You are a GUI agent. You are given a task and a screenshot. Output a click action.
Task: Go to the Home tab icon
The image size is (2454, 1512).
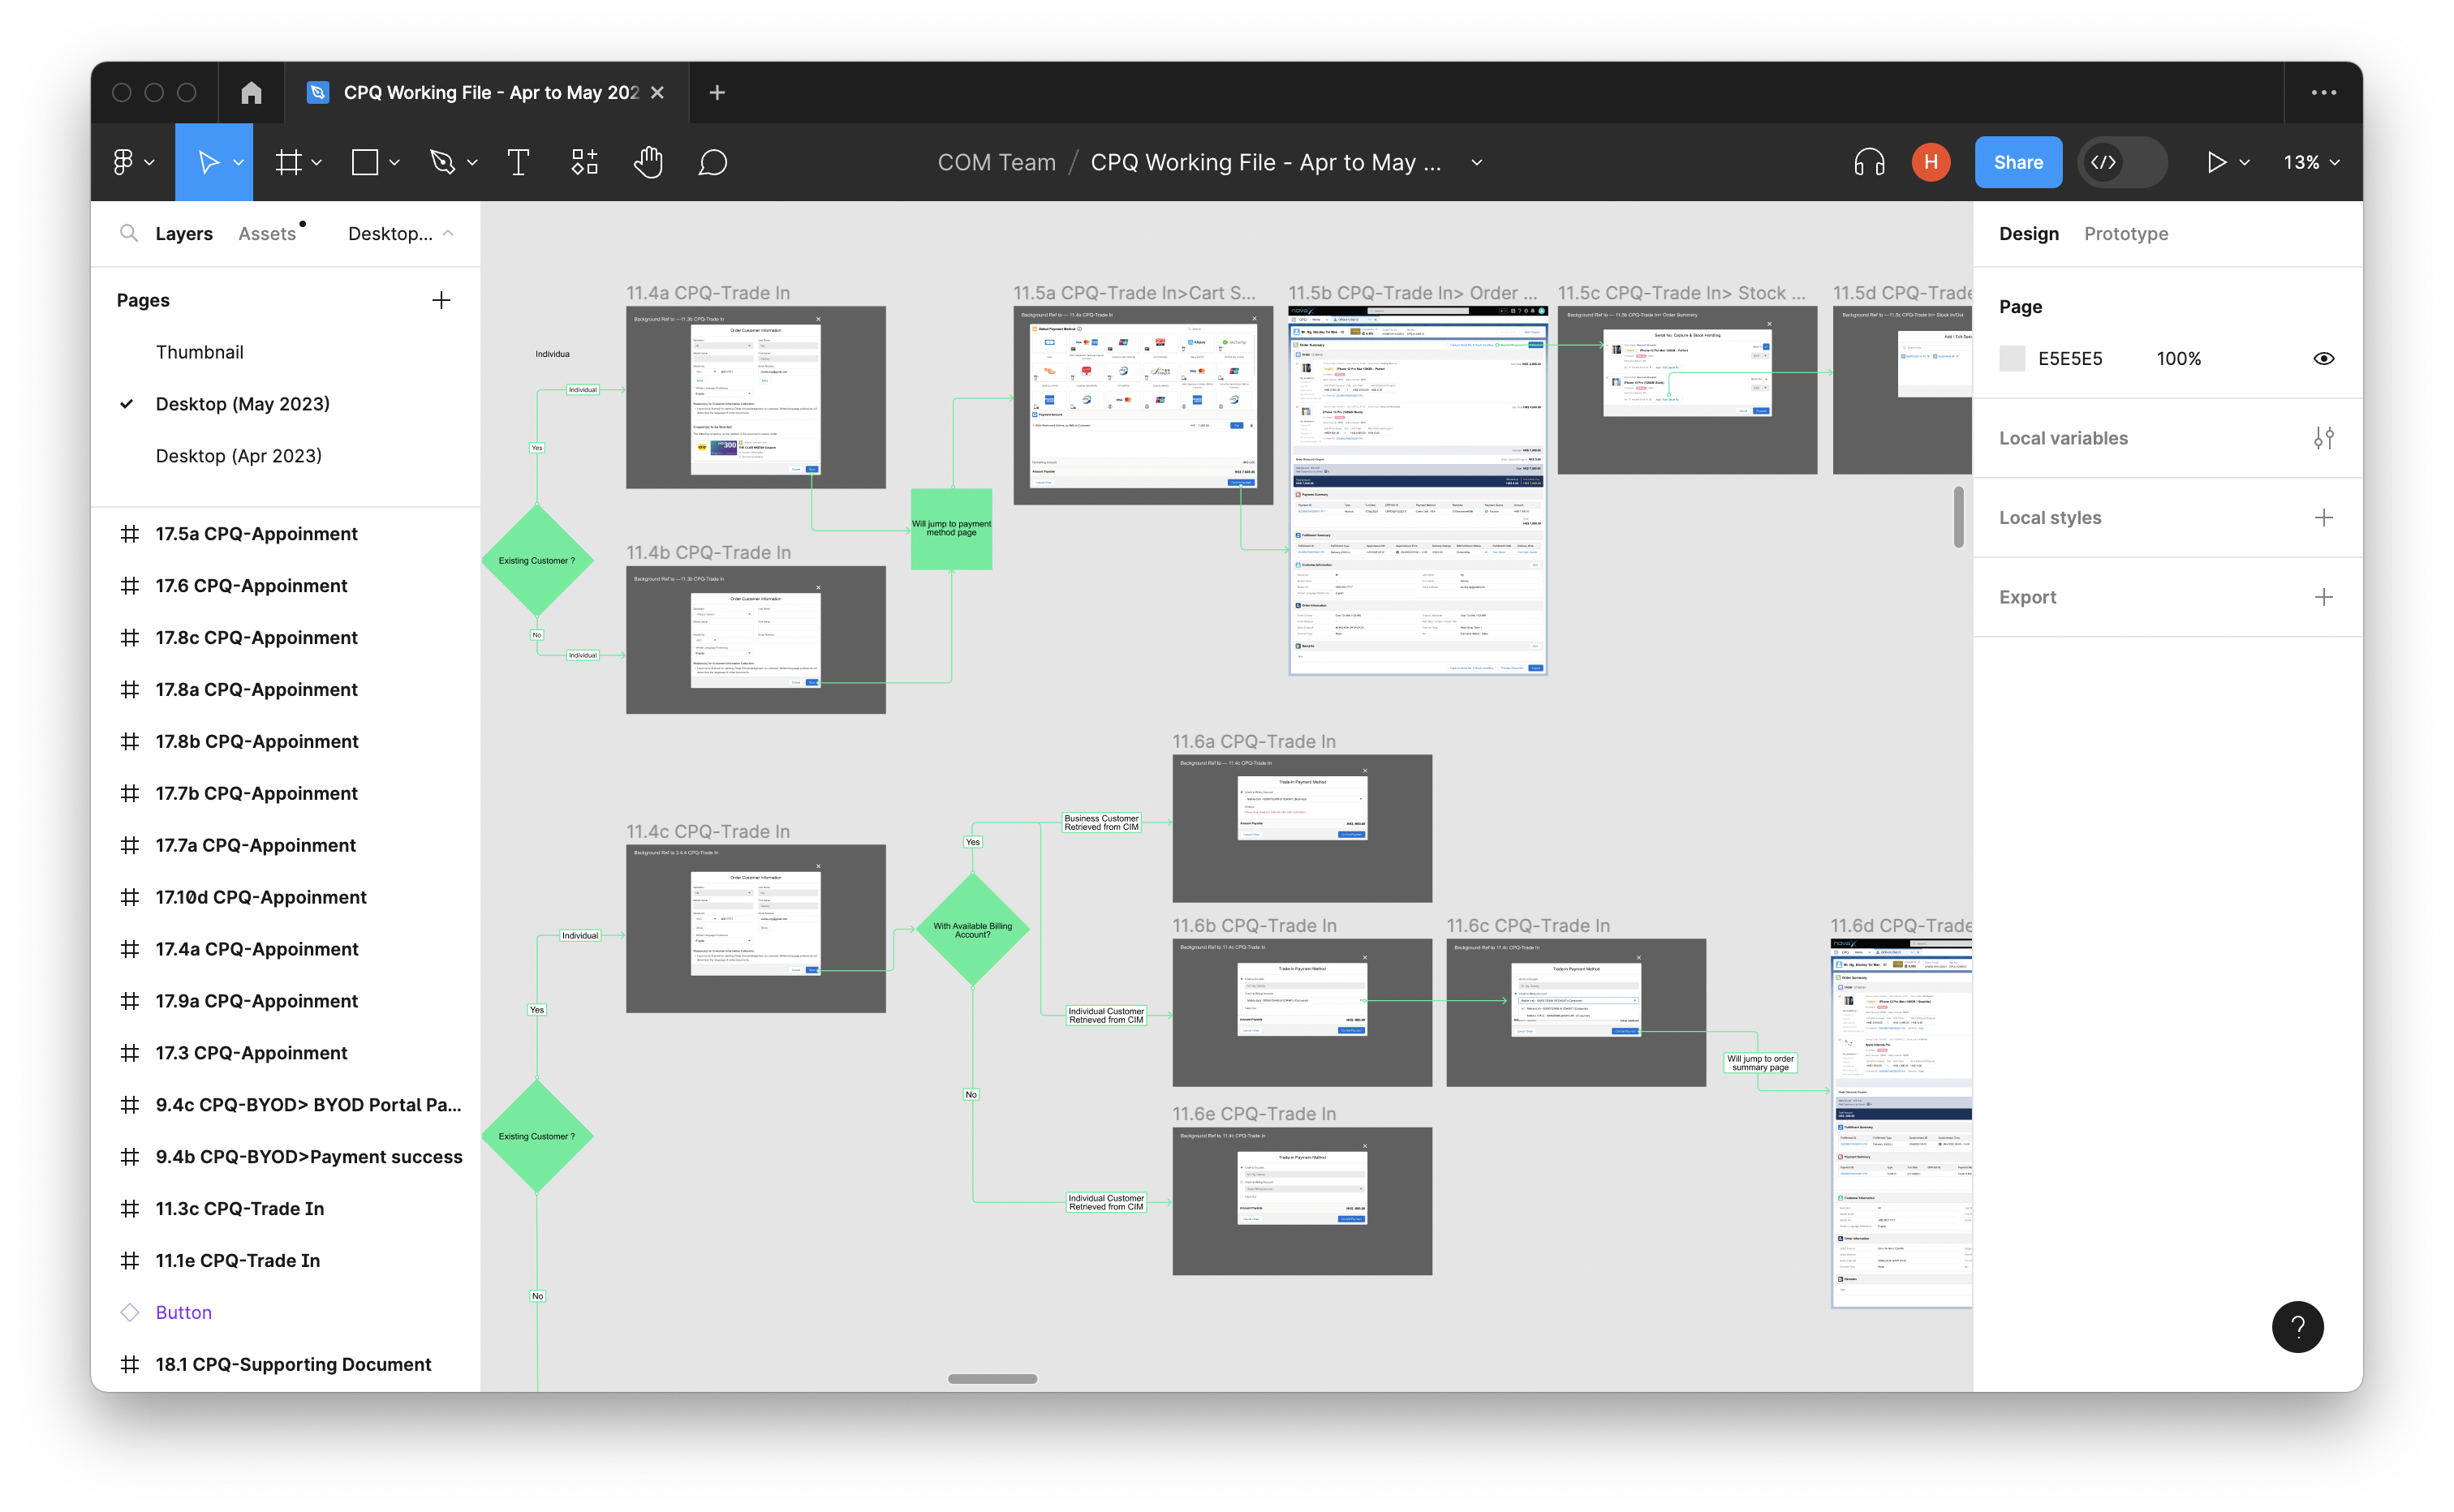[x=251, y=92]
